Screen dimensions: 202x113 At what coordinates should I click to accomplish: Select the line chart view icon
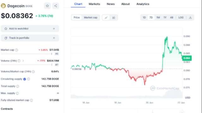[106, 18]
